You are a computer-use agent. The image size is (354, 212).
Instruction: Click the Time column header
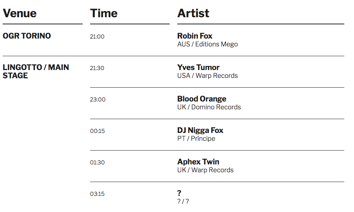[104, 13]
